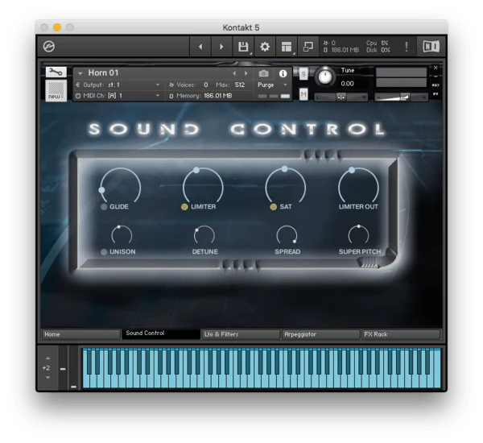Click the Native Instruments NI logo
The height and width of the screenshot is (443, 483).
click(431, 47)
